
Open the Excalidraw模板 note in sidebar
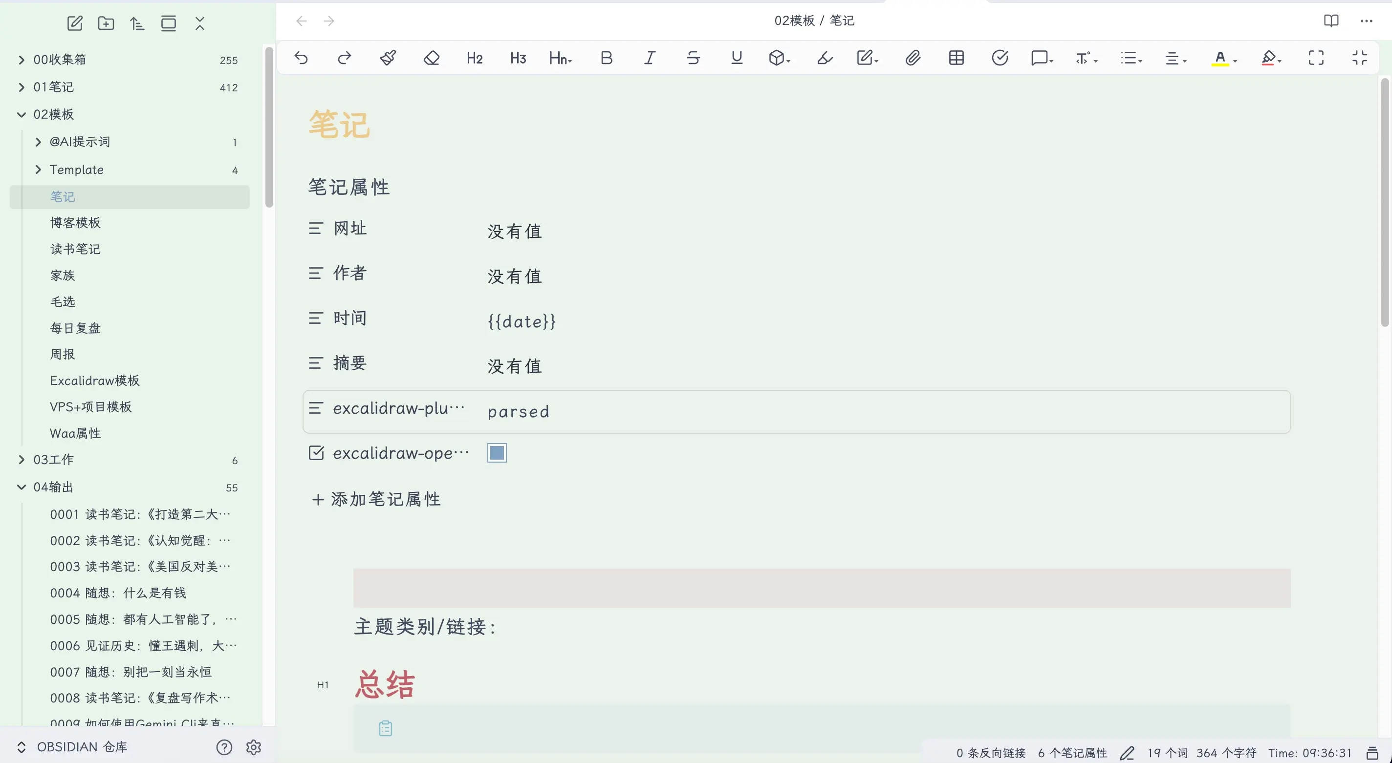point(94,381)
